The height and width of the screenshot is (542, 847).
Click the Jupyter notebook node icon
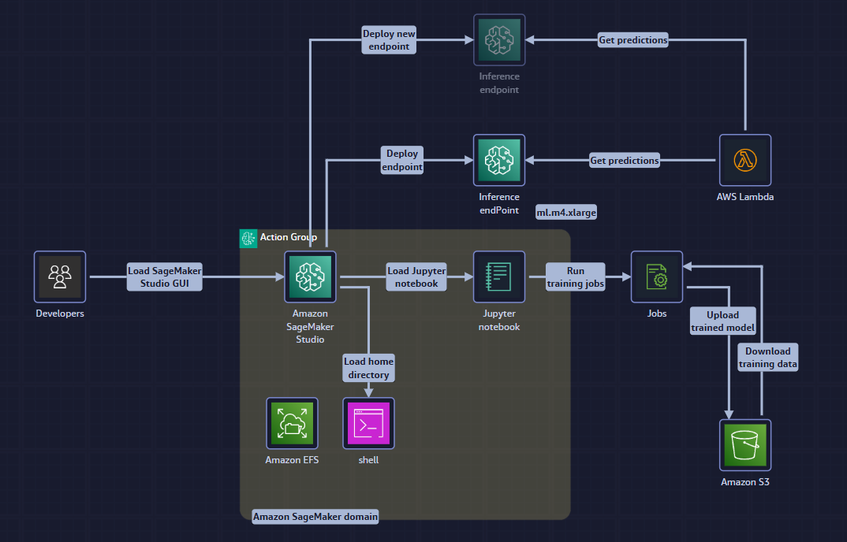click(499, 277)
